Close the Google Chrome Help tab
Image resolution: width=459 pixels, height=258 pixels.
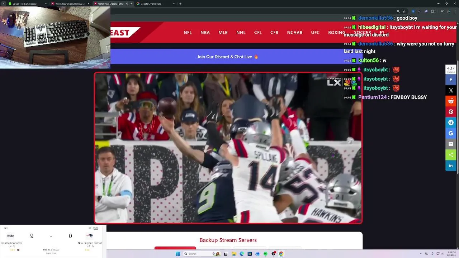174,4
